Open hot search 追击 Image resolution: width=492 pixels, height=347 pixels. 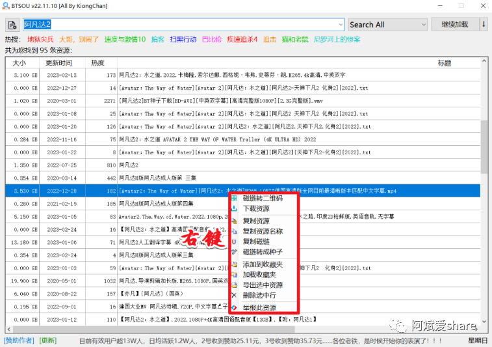coord(270,39)
